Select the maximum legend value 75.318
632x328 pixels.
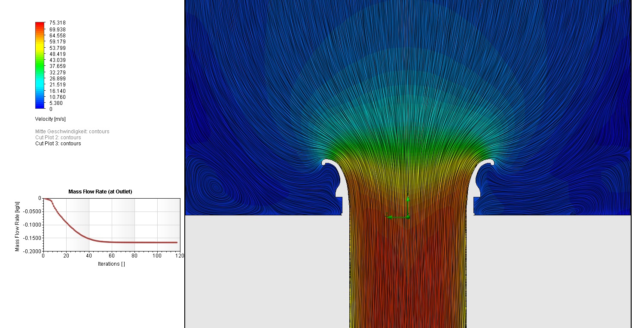point(58,23)
